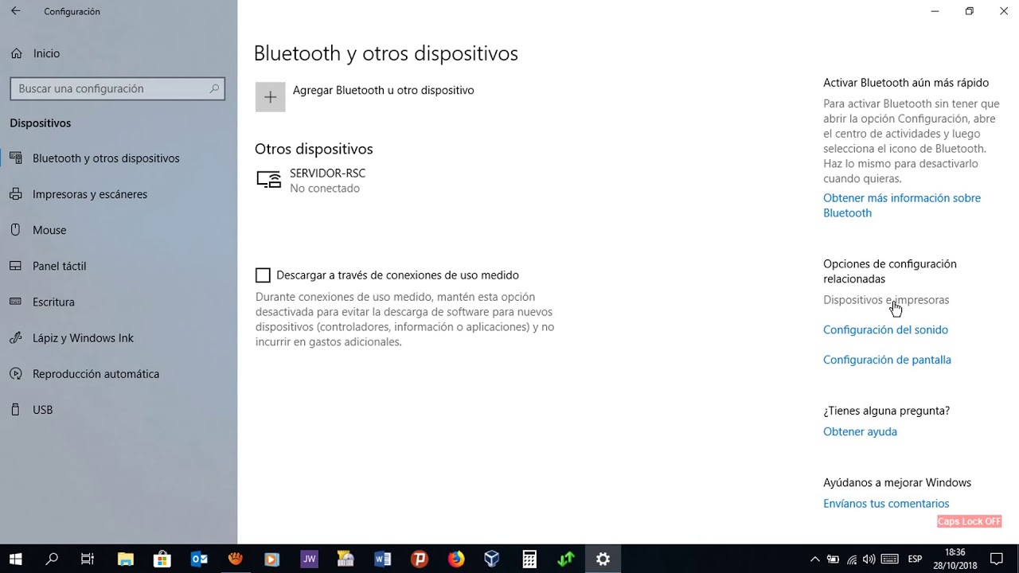Open media player icon right of bird app
The height and width of the screenshot is (573, 1019).
coord(271,559)
